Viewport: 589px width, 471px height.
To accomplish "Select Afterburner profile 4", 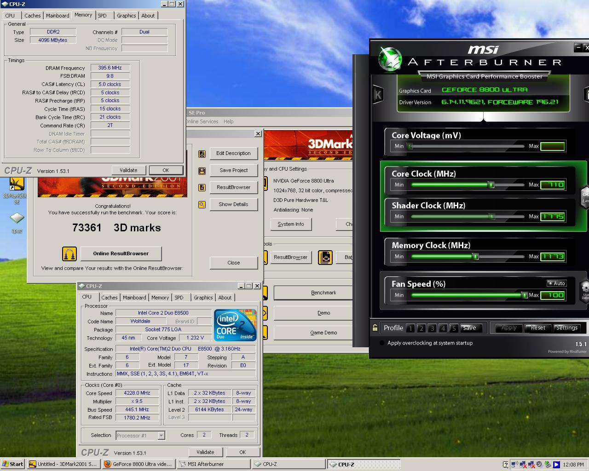I will pyautogui.click(x=443, y=328).
